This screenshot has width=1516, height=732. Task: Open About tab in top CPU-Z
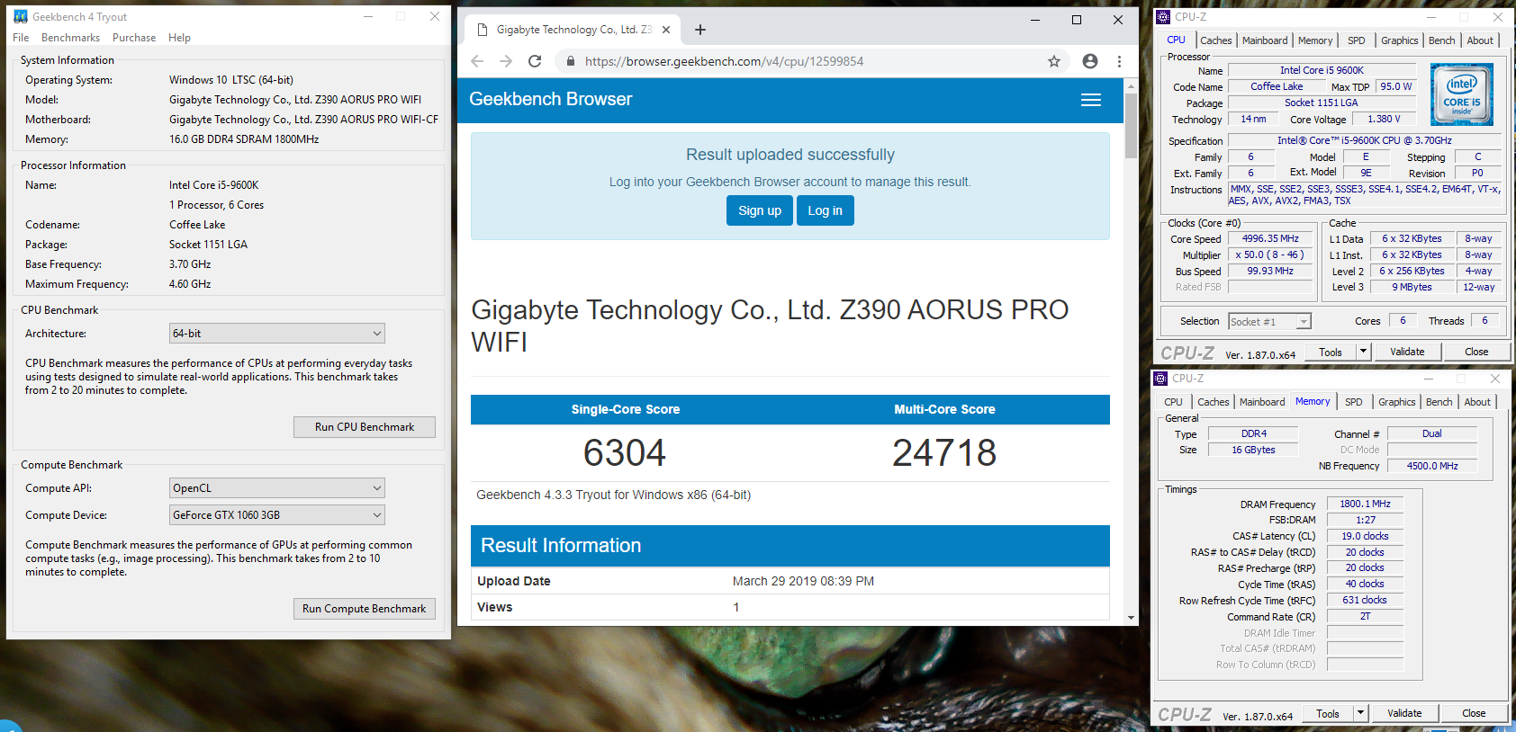(x=1480, y=40)
